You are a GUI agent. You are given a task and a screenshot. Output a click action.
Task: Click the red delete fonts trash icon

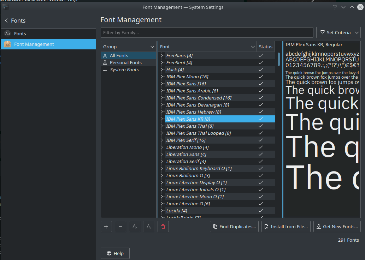pos(163,226)
